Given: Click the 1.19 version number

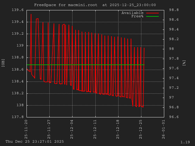Looking at the screenshot, I should tap(185, 142).
